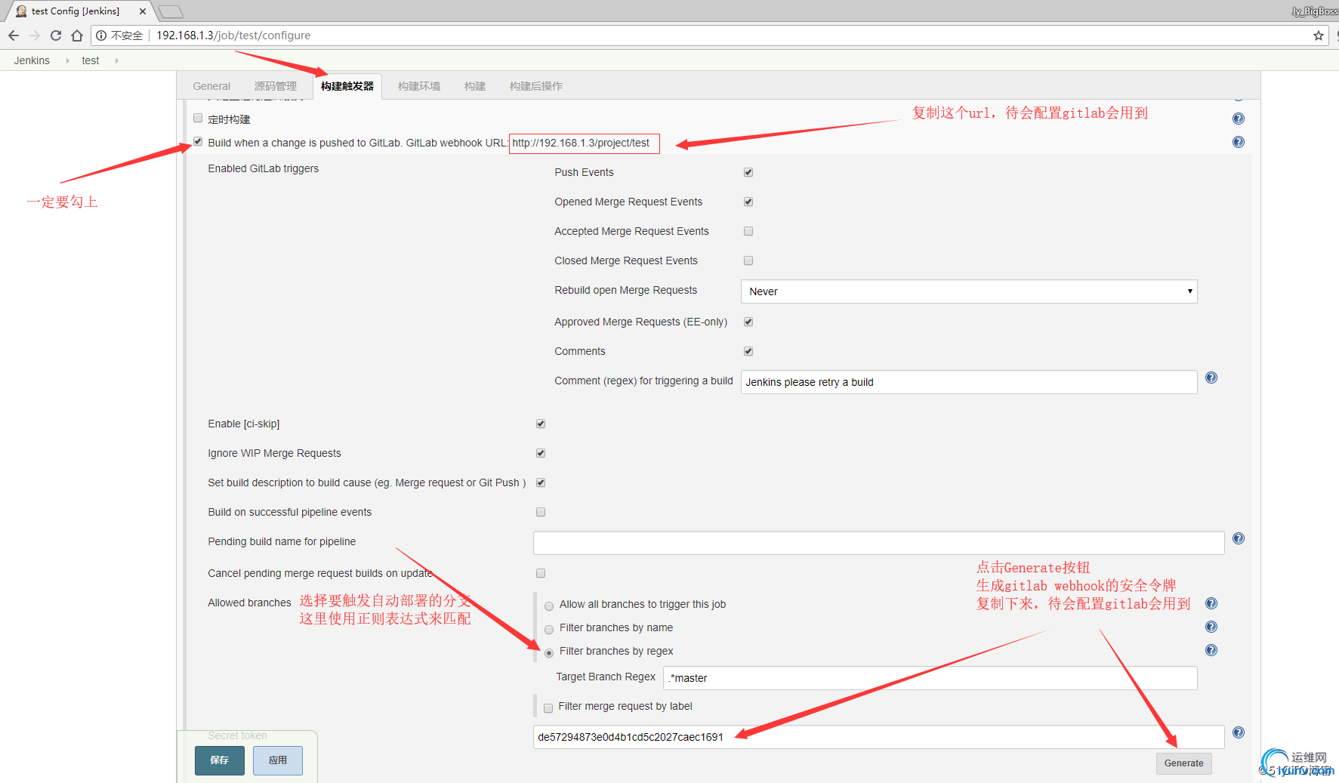Switch to the 构建环境 tab
Screen dimensions: 1339x783
[419, 86]
